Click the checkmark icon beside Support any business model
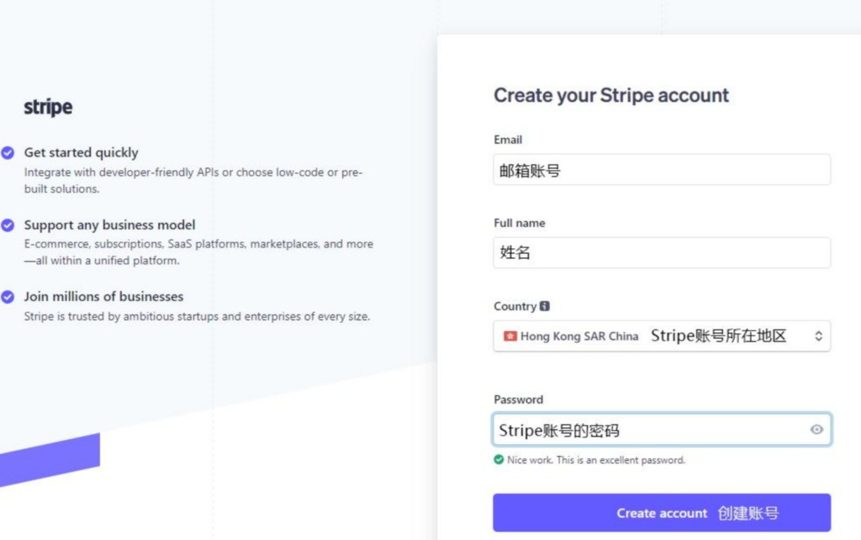 [x=8, y=225]
